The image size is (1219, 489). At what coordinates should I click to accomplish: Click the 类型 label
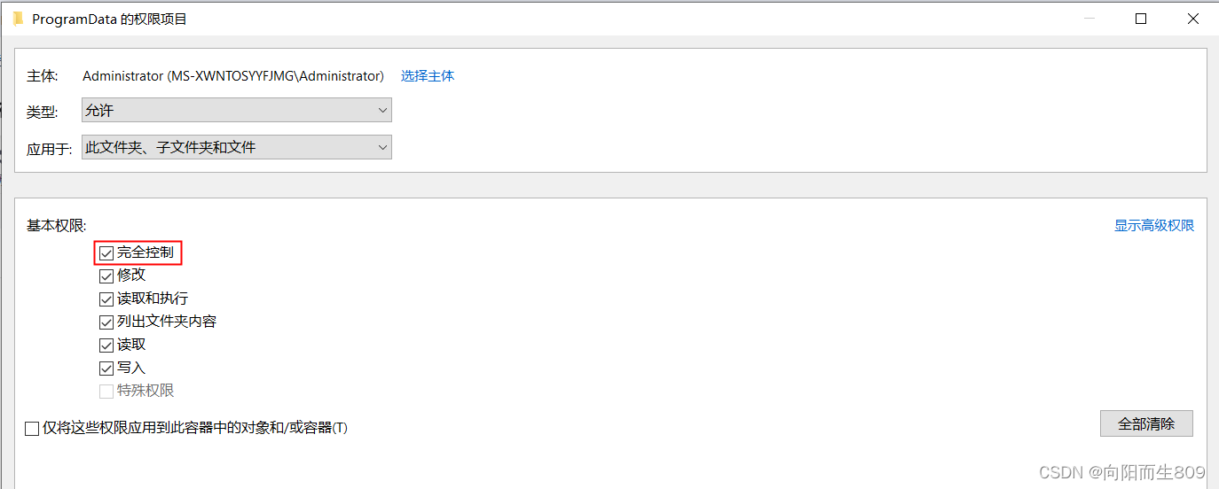point(43,113)
